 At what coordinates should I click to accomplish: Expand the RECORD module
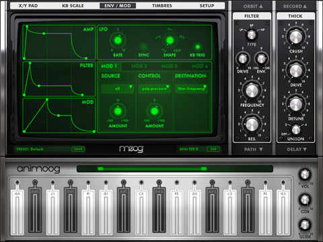(x=295, y=6)
